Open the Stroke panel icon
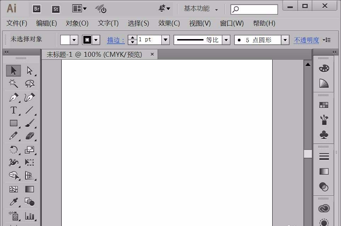 (324, 156)
